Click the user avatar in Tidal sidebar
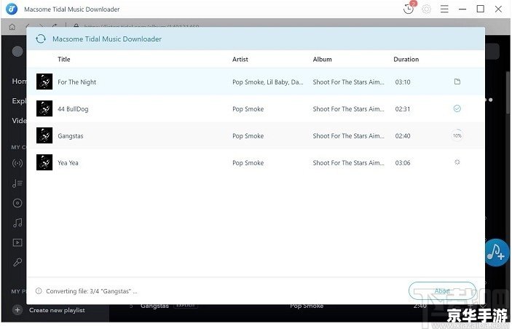Viewport: 512px width, 329px height. coord(17,51)
